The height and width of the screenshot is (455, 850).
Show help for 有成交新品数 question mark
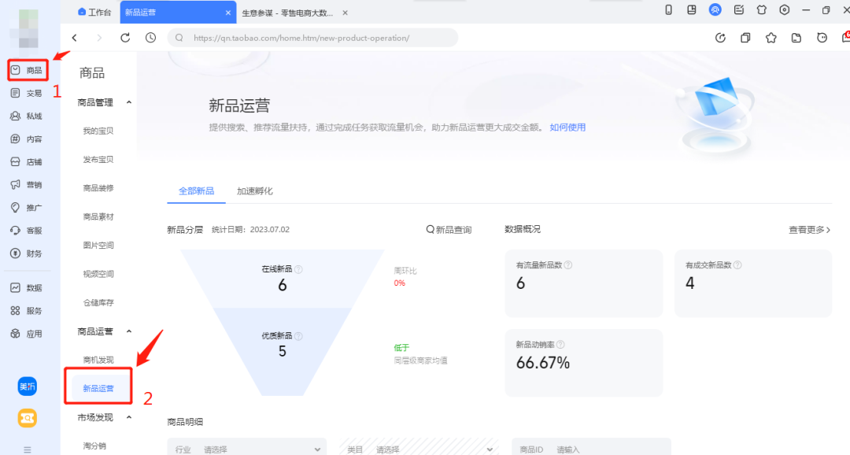(737, 265)
